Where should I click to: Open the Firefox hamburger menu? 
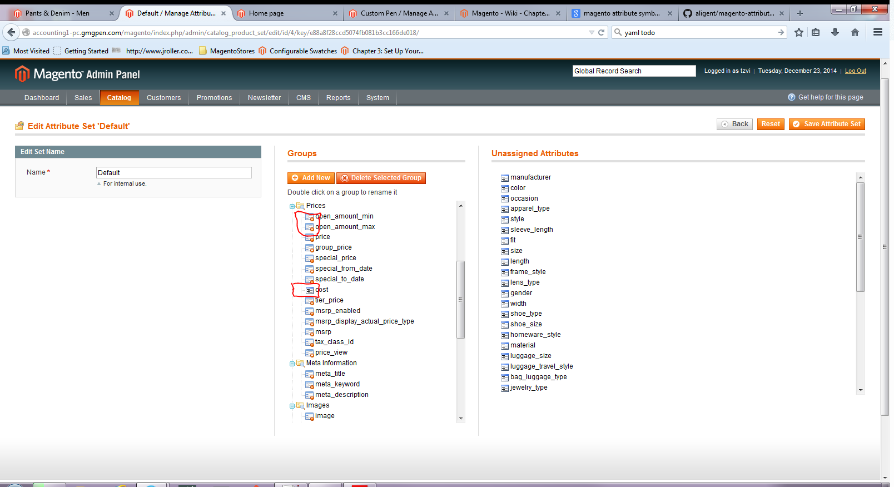click(878, 32)
